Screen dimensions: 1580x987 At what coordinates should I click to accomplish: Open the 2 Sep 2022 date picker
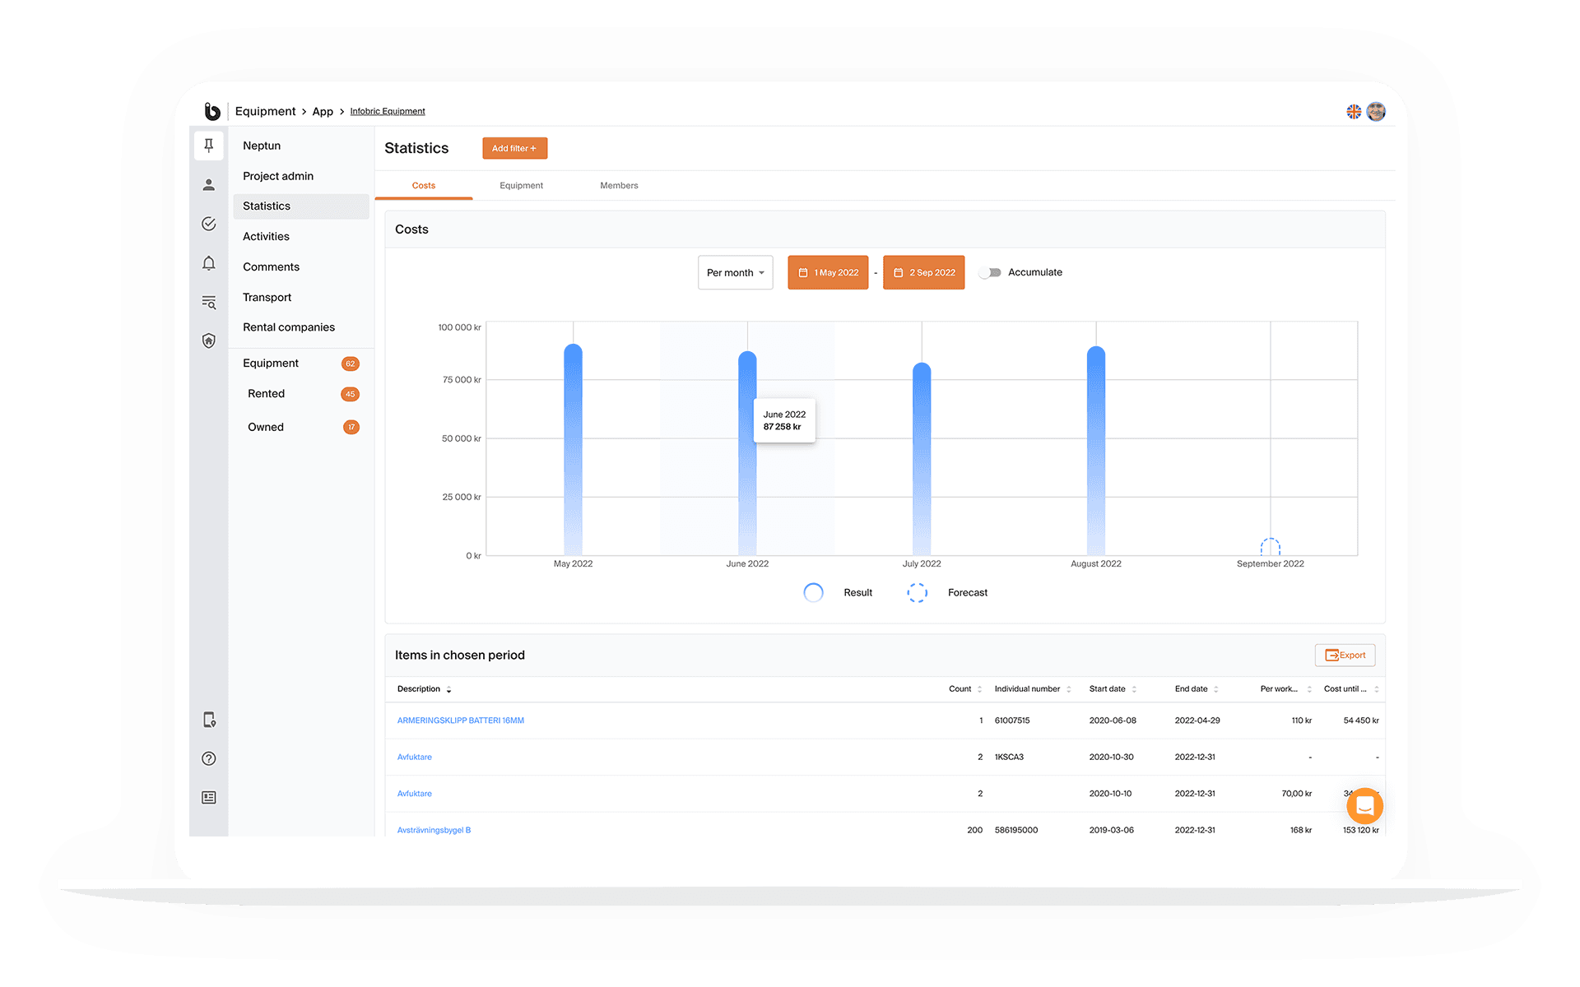(x=923, y=272)
